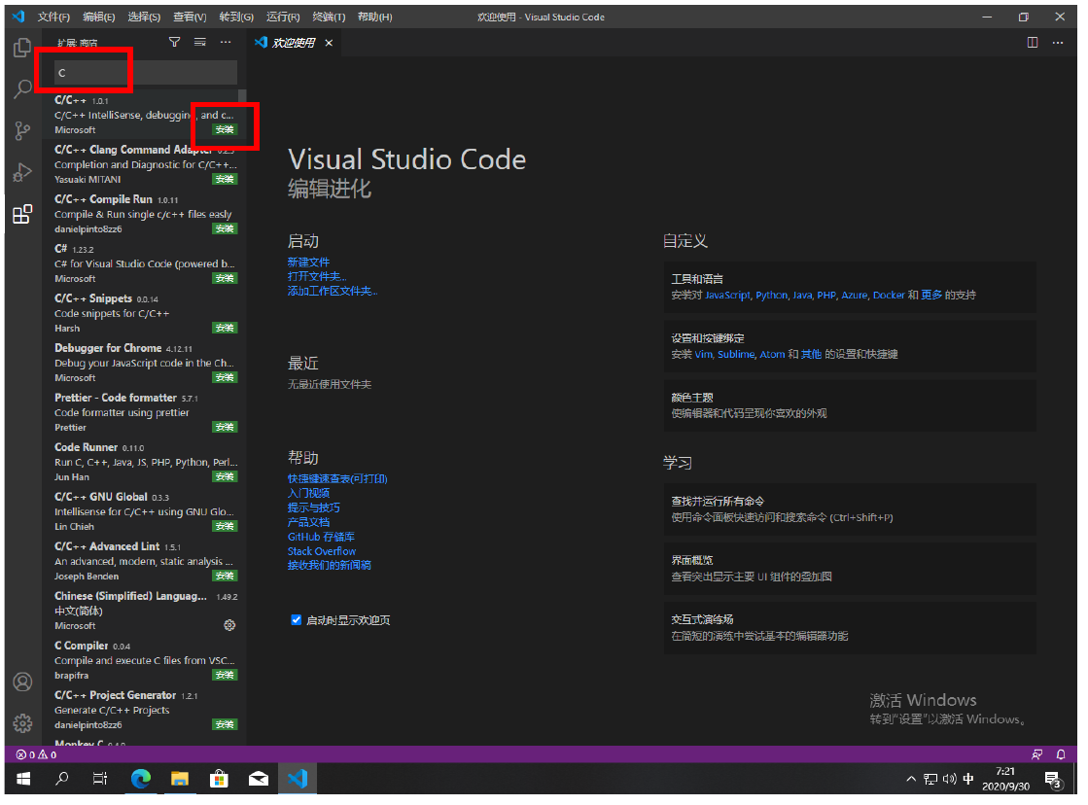Open the Accounts icon in activity bar

tap(22, 682)
